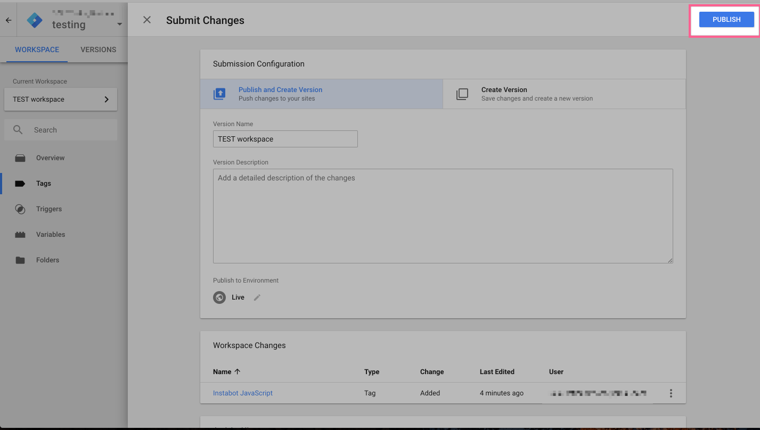Switch to the WORKSPACE tab
Viewport: 760px width, 430px height.
click(37, 49)
